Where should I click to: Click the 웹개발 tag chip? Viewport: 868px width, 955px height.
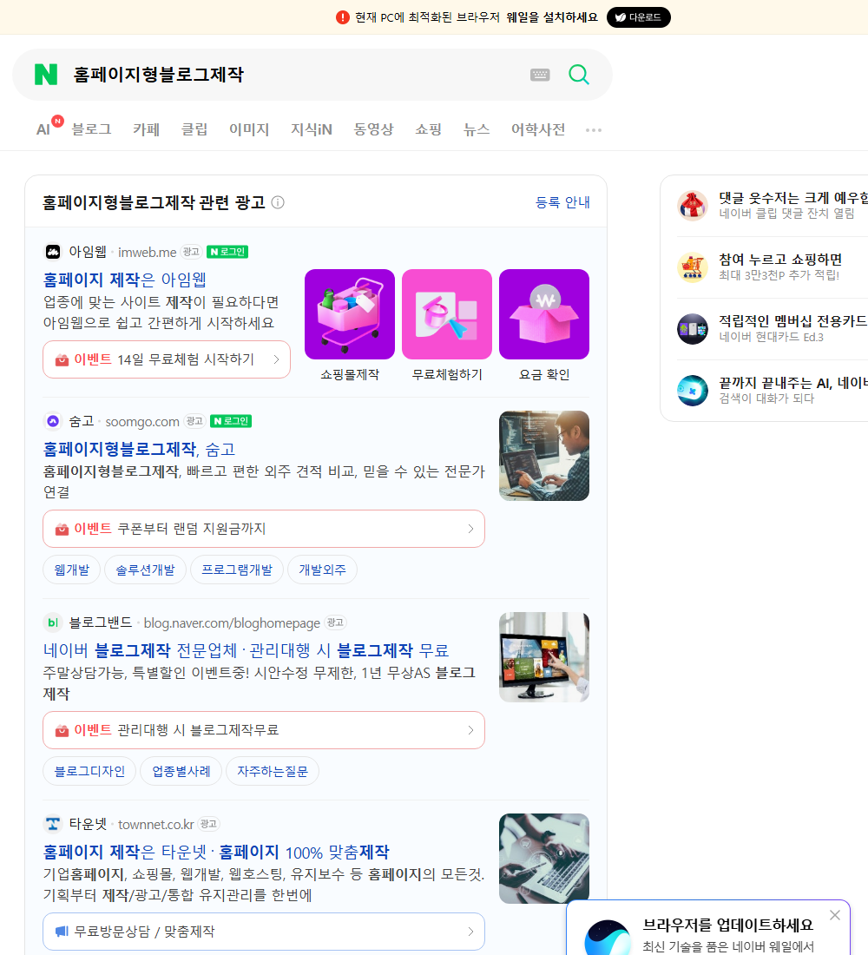(71, 570)
